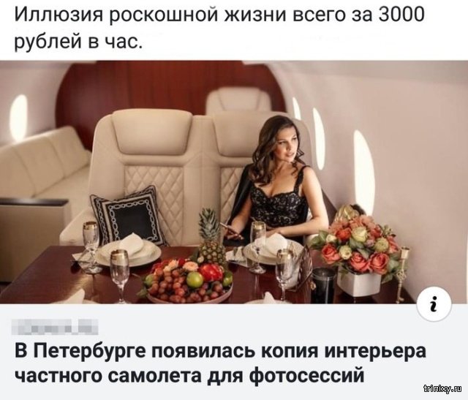Click the rose bouquet in white box
The width and height of the screenshot is (468, 400).
click(x=359, y=251)
